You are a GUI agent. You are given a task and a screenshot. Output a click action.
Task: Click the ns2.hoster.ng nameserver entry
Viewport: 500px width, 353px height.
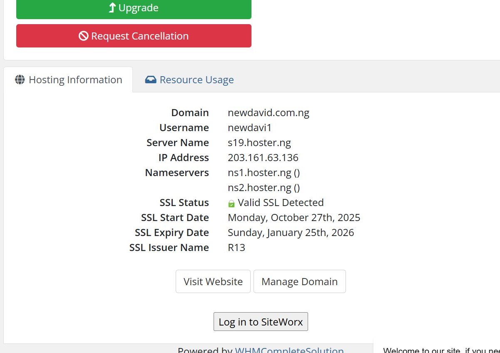pos(264,188)
